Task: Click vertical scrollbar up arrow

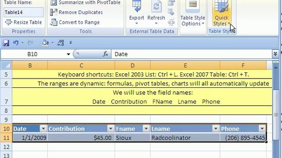Action: click(x=275, y=67)
